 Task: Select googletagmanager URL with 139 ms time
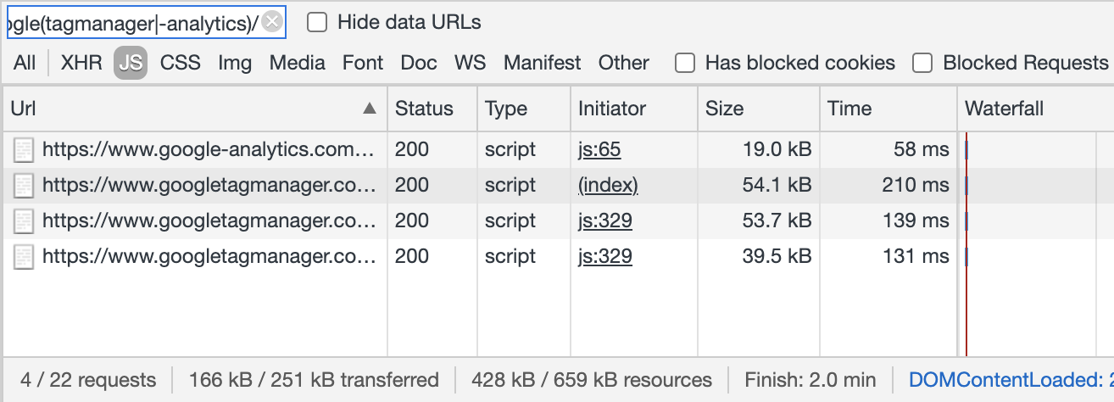209,221
